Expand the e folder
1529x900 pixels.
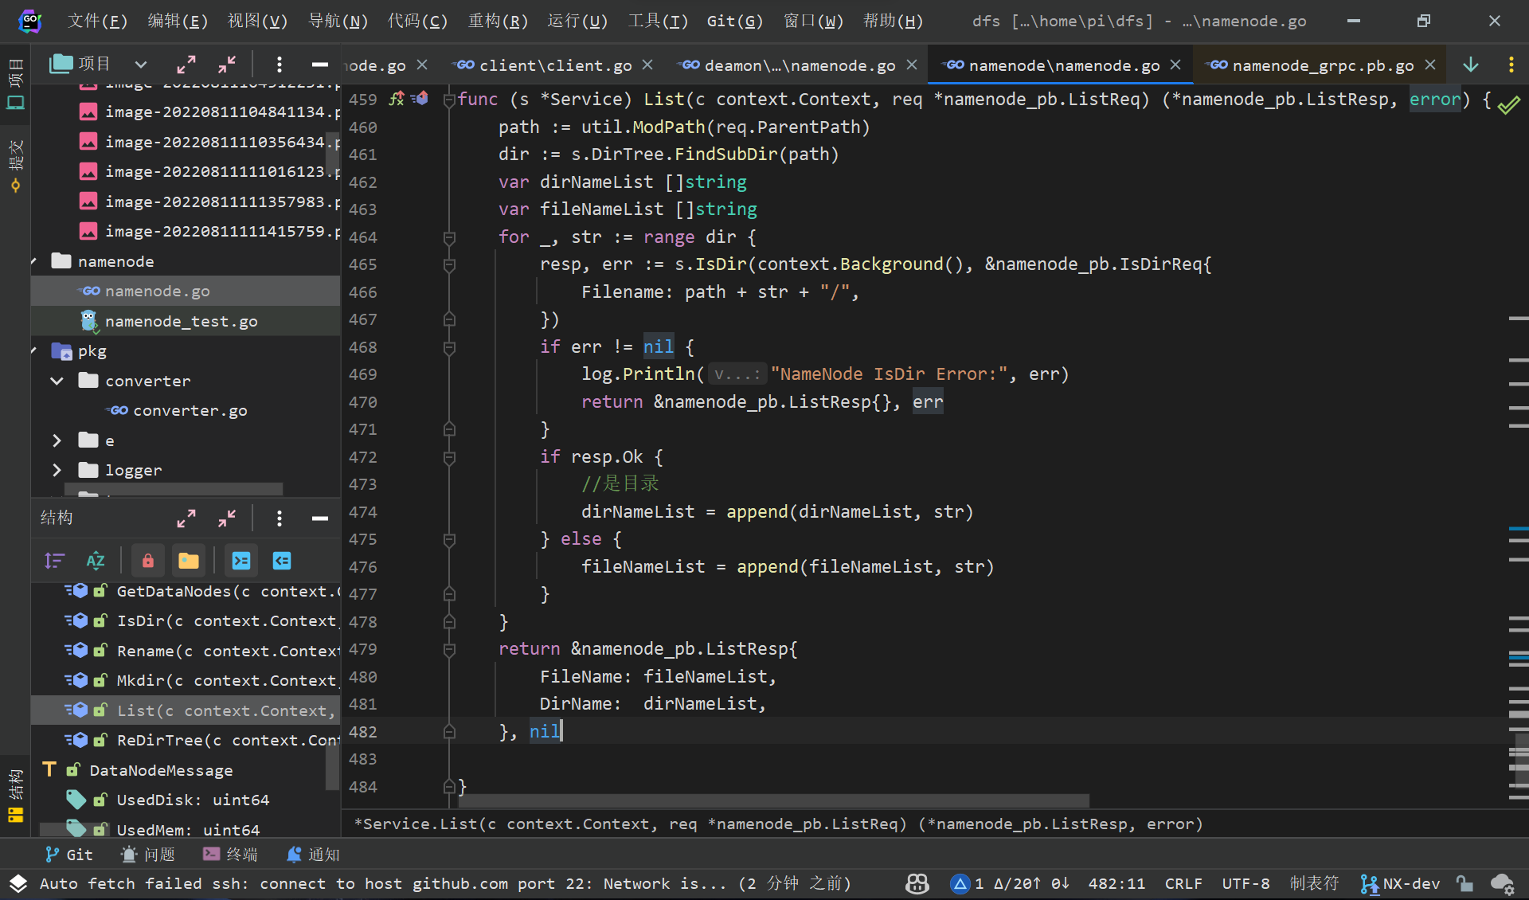pos(57,440)
